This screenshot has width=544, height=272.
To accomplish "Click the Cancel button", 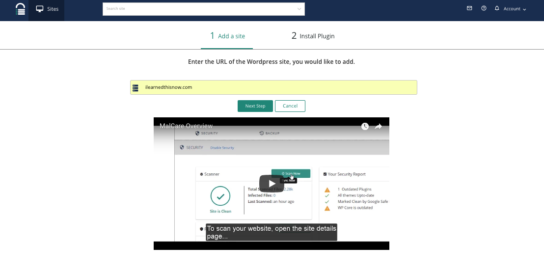I will pyautogui.click(x=290, y=106).
